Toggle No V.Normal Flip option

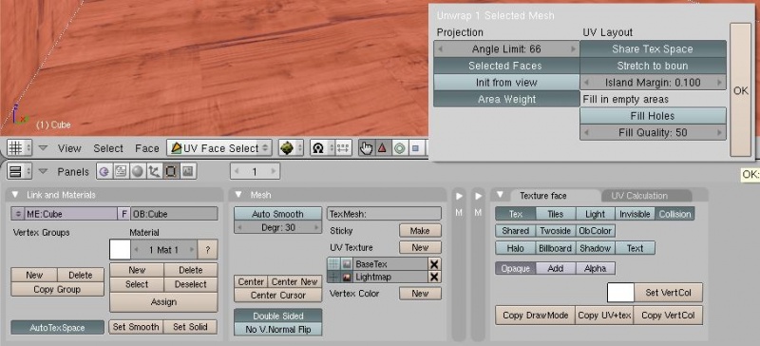277,330
